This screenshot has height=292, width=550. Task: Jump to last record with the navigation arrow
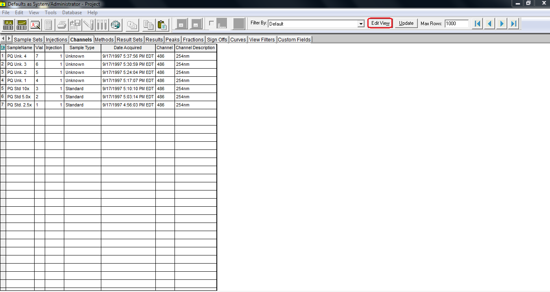tap(513, 24)
